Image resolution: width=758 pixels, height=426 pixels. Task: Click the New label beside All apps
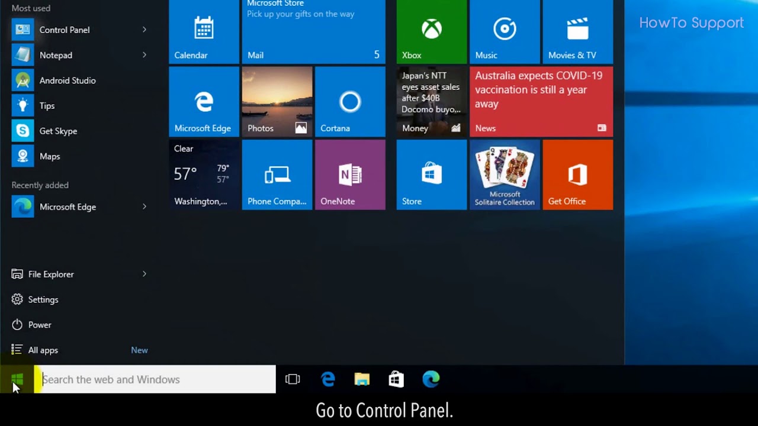[x=139, y=350]
